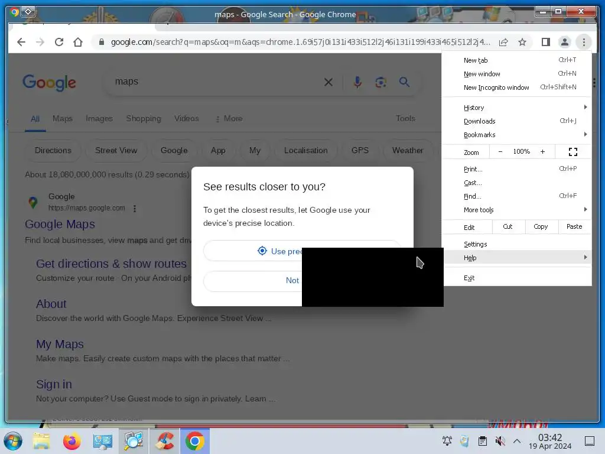The width and height of the screenshot is (605, 454).
Task: Increase zoom with the plus button
Action: coord(542,152)
